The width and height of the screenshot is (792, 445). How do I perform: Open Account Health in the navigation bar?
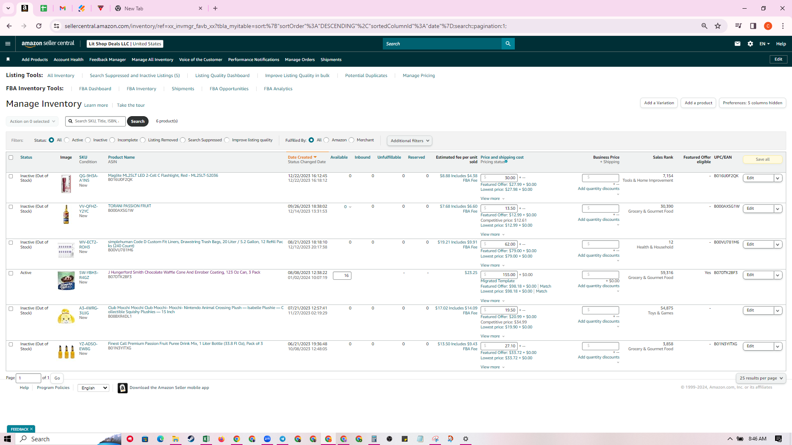[x=68, y=60]
